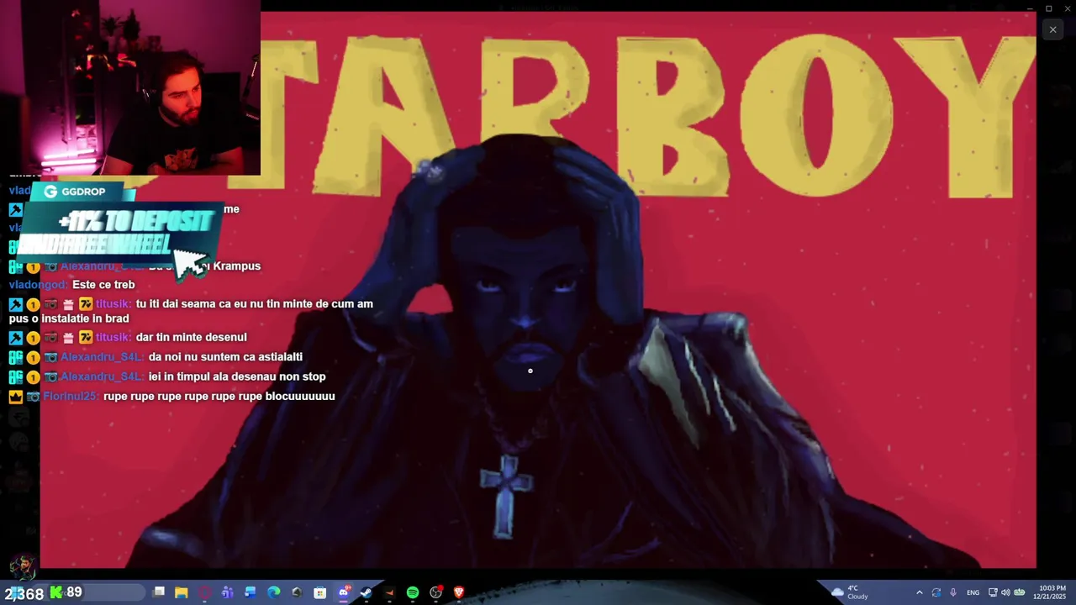Viewport: 1076px width, 605px height.
Task: Click username vladongod in chat
Action: [38, 285]
